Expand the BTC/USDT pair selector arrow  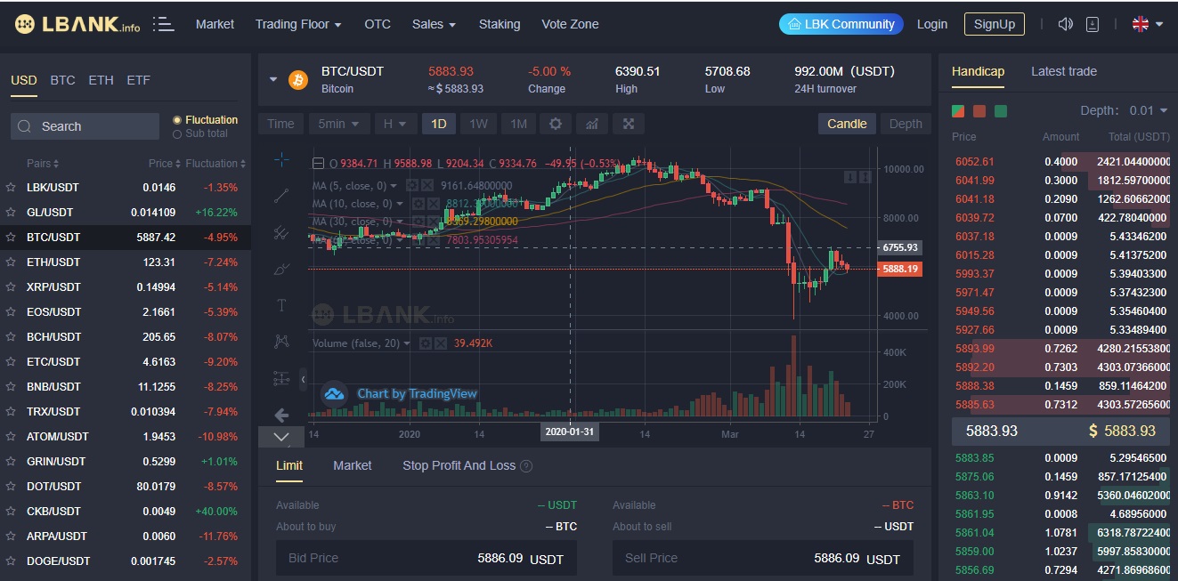[x=273, y=79]
